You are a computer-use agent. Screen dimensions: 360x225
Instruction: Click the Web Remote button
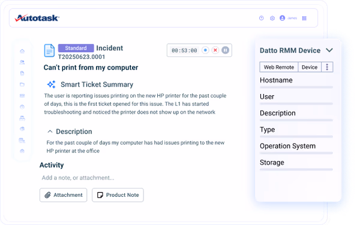click(x=279, y=67)
